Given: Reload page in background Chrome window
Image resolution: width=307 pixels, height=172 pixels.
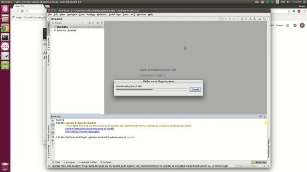Looking at the screenshot, I should point(22,11).
